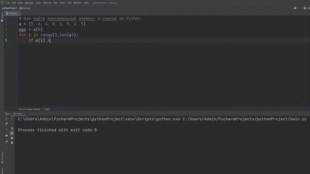Close the main tab in Run panel
This screenshot has height=174, width=310.
[24, 114]
